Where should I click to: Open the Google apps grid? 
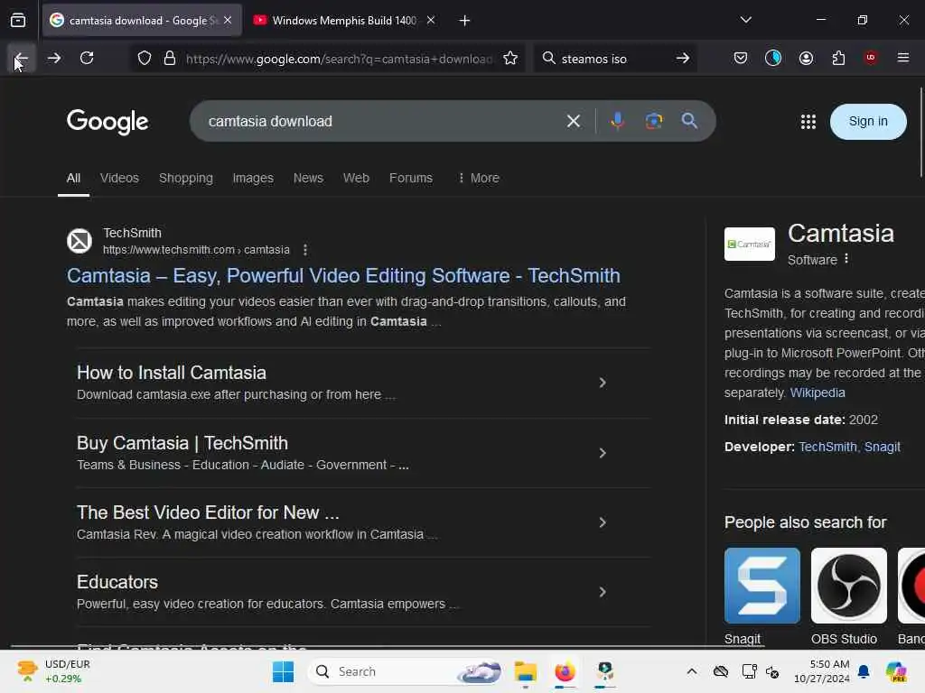coord(808,122)
